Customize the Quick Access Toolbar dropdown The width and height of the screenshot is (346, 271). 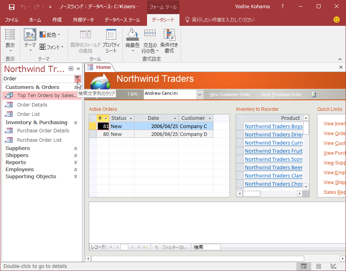(50, 7)
